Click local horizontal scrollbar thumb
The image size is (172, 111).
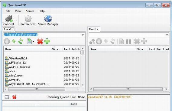pos(37,89)
